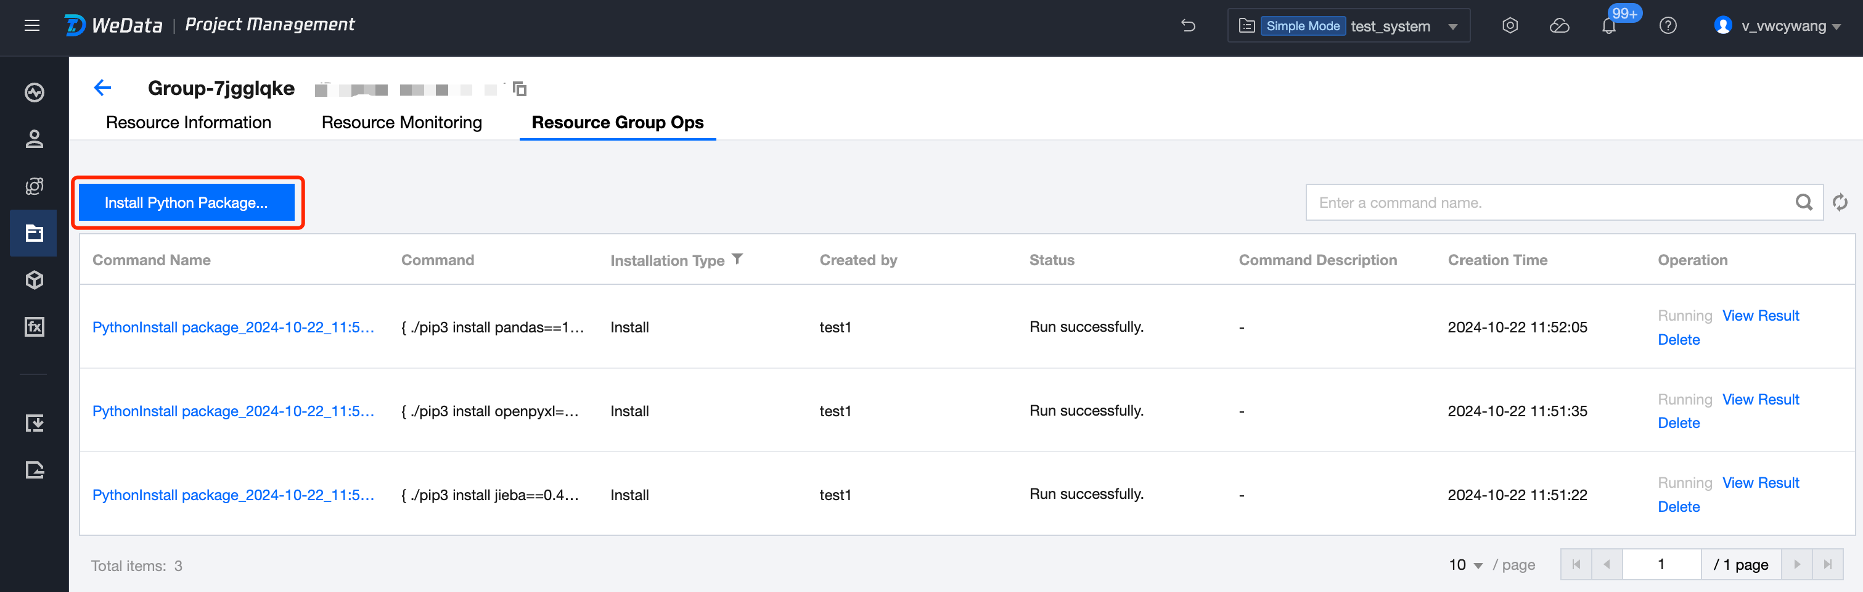Open the hamburger navigation menu
The width and height of the screenshot is (1863, 592).
click(32, 26)
